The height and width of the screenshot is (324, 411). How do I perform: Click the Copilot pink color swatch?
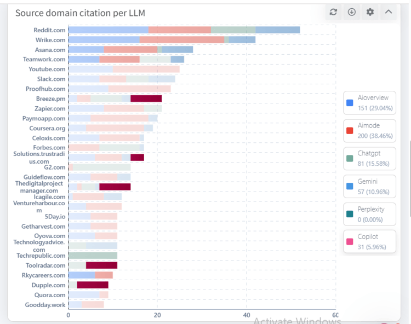[350, 241]
